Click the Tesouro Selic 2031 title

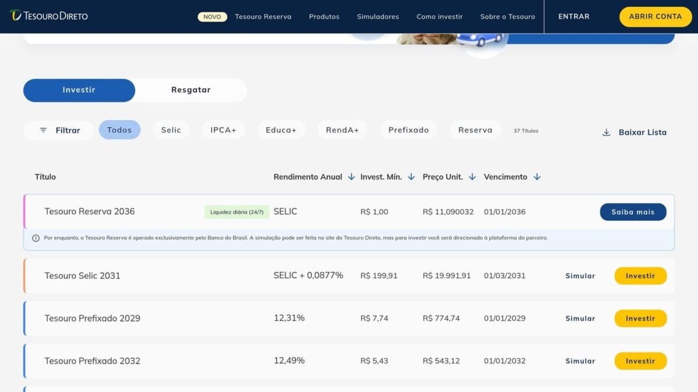point(83,275)
